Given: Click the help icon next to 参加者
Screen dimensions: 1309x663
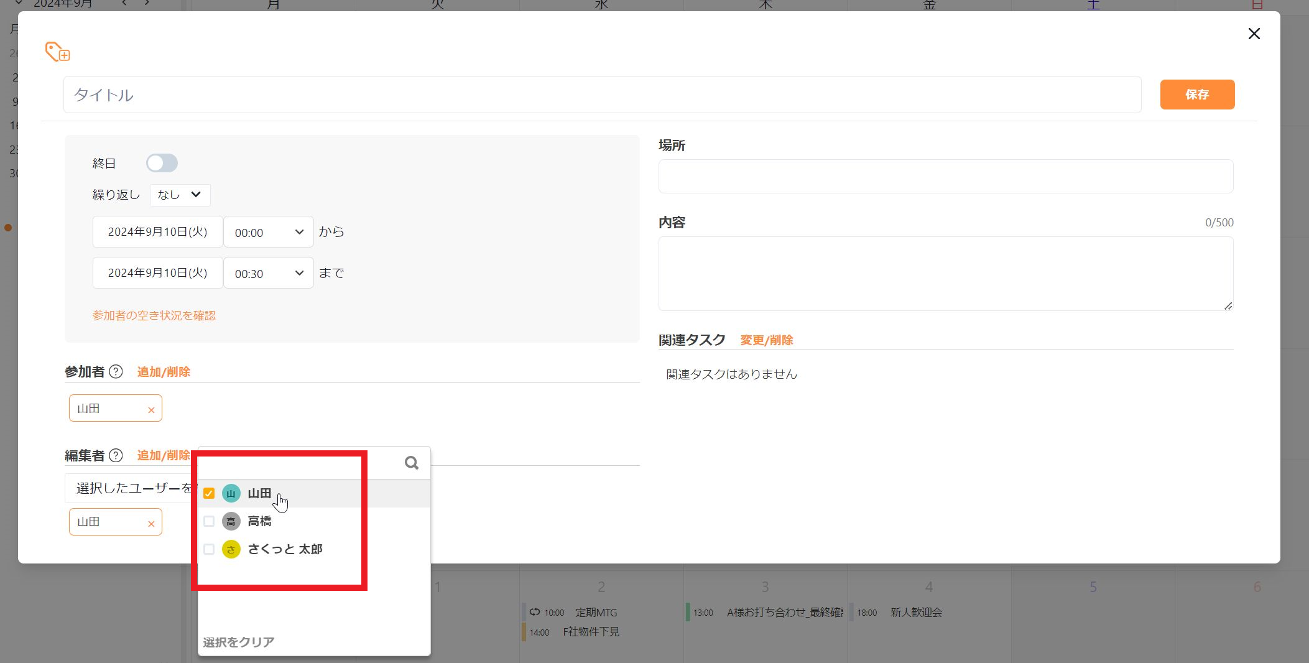Looking at the screenshot, I should pyautogui.click(x=116, y=372).
